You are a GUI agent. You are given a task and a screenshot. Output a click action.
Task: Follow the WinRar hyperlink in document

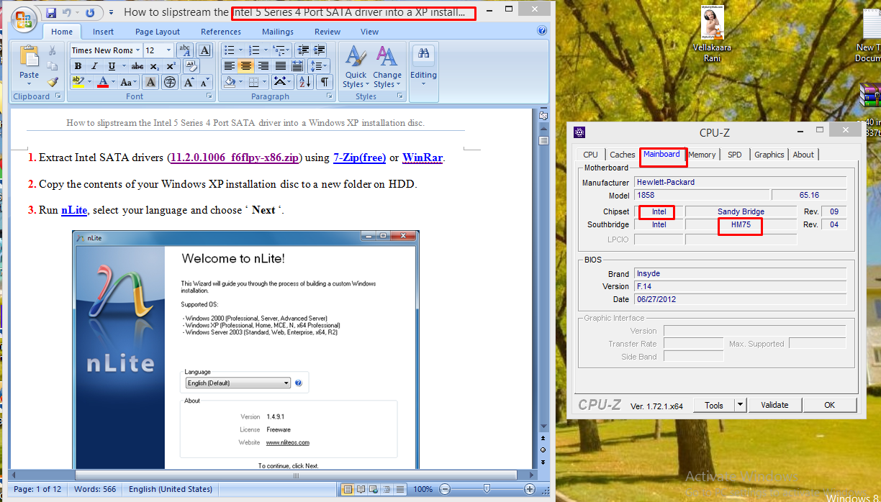pyautogui.click(x=423, y=158)
